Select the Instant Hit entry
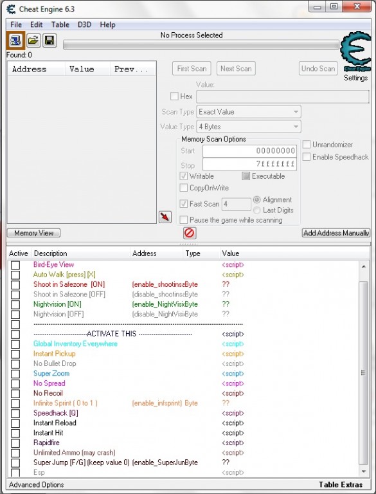Screen dimensions: 376x494 coord(48,433)
